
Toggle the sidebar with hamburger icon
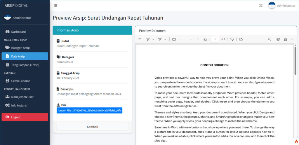coord(56,6)
